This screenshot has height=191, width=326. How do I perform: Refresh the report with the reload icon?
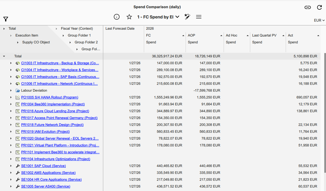[319, 7]
